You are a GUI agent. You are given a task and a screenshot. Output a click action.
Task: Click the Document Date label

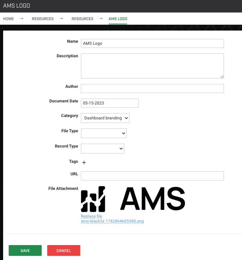[64, 101]
